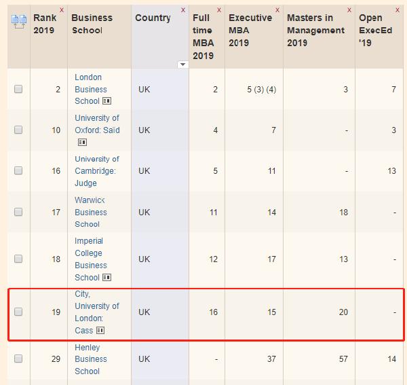407x385 pixels.
Task: Open profile icon under Oxford: Saïd
Action: click(82, 142)
